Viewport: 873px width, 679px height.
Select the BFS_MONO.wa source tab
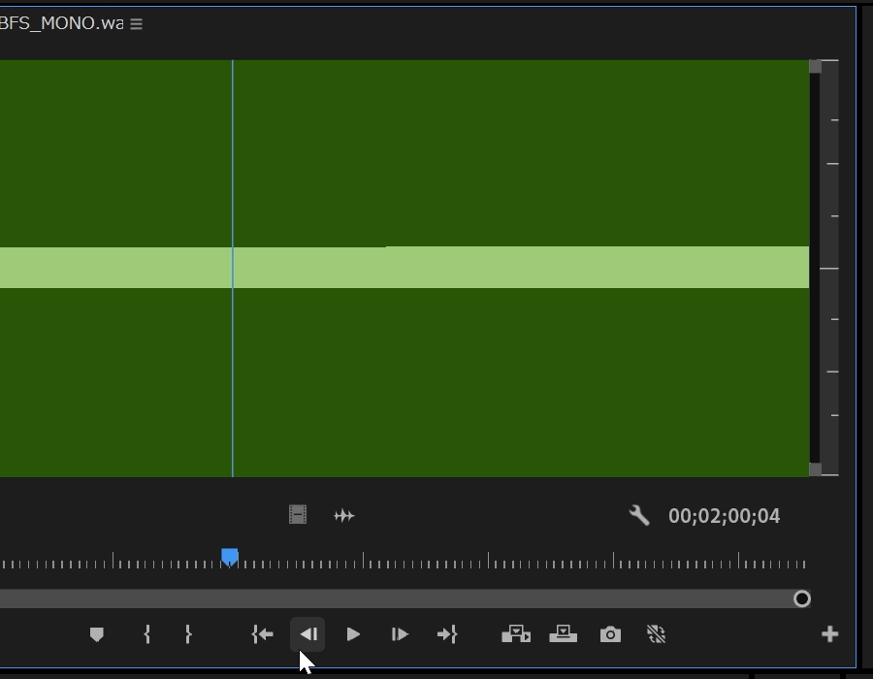(61, 23)
